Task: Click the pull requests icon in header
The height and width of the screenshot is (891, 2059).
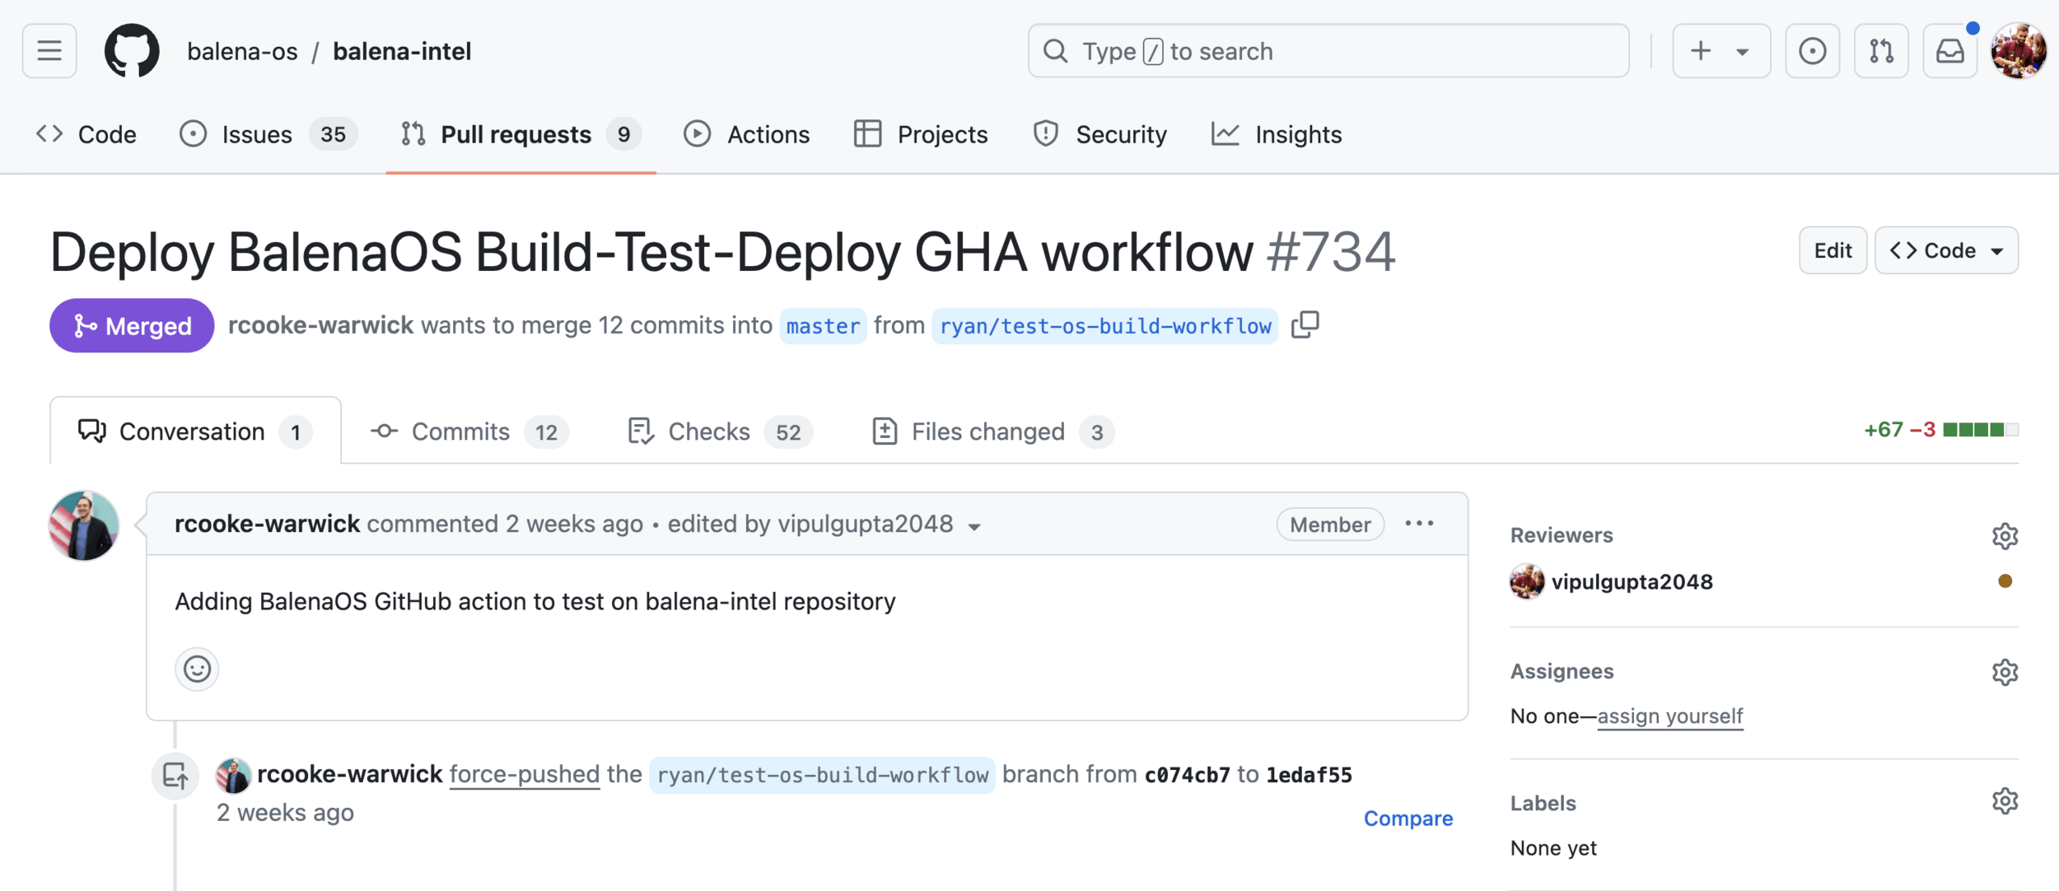Action: click(x=1880, y=51)
